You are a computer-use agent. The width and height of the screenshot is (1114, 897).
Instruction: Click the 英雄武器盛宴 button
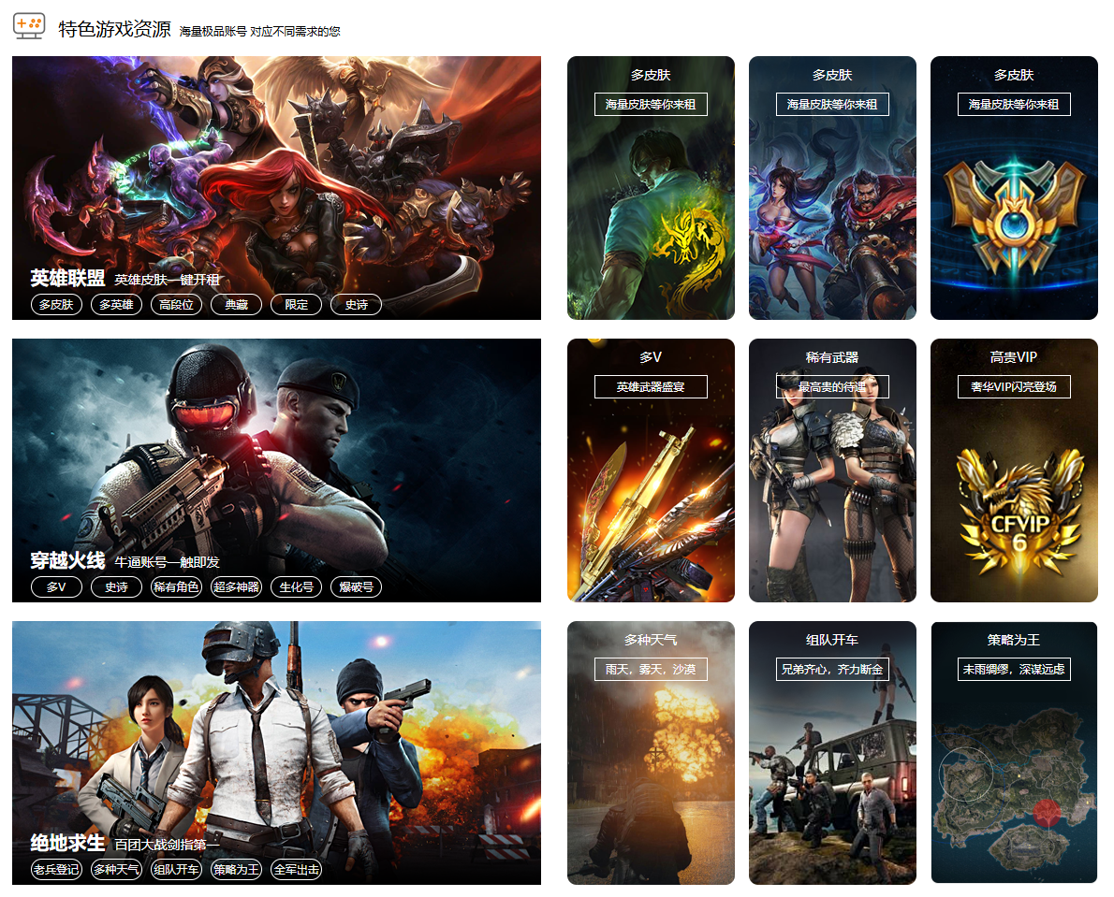651,386
